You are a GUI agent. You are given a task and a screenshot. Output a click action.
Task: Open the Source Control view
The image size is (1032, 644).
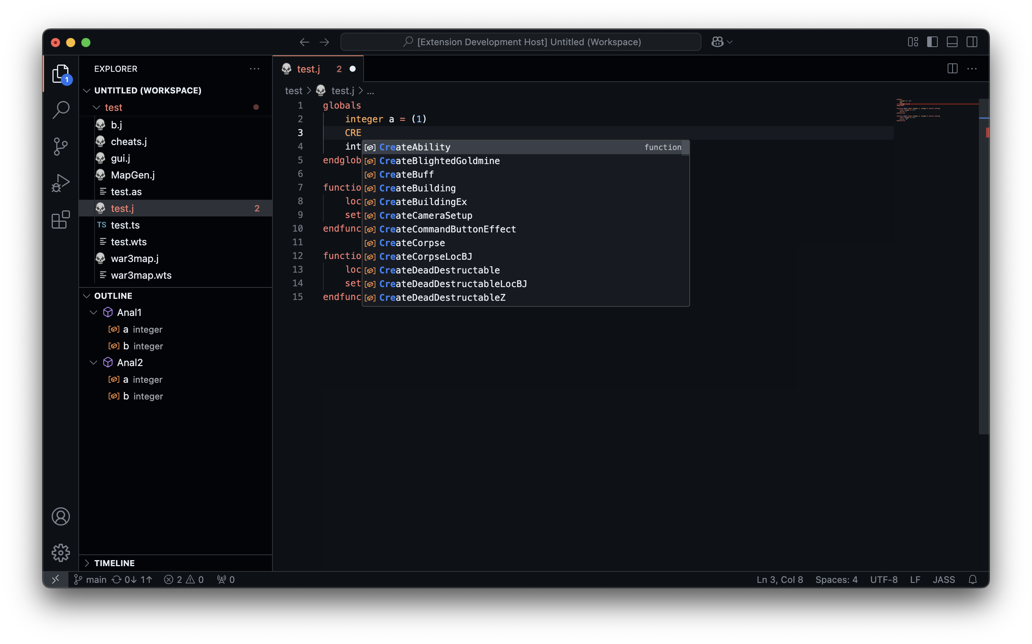[x=60, y=146]
